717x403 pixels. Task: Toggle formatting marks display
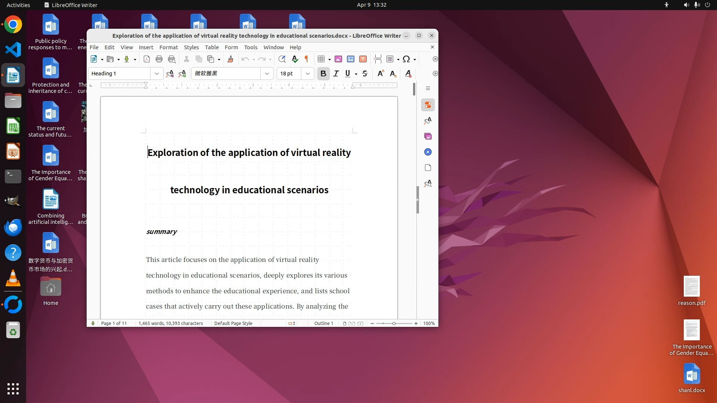[307, 59]
